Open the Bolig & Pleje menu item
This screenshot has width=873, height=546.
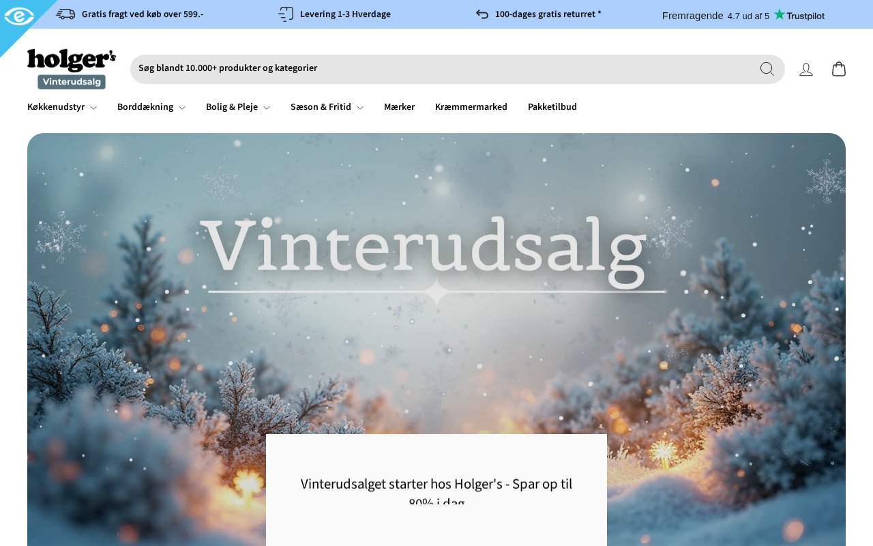232,107
